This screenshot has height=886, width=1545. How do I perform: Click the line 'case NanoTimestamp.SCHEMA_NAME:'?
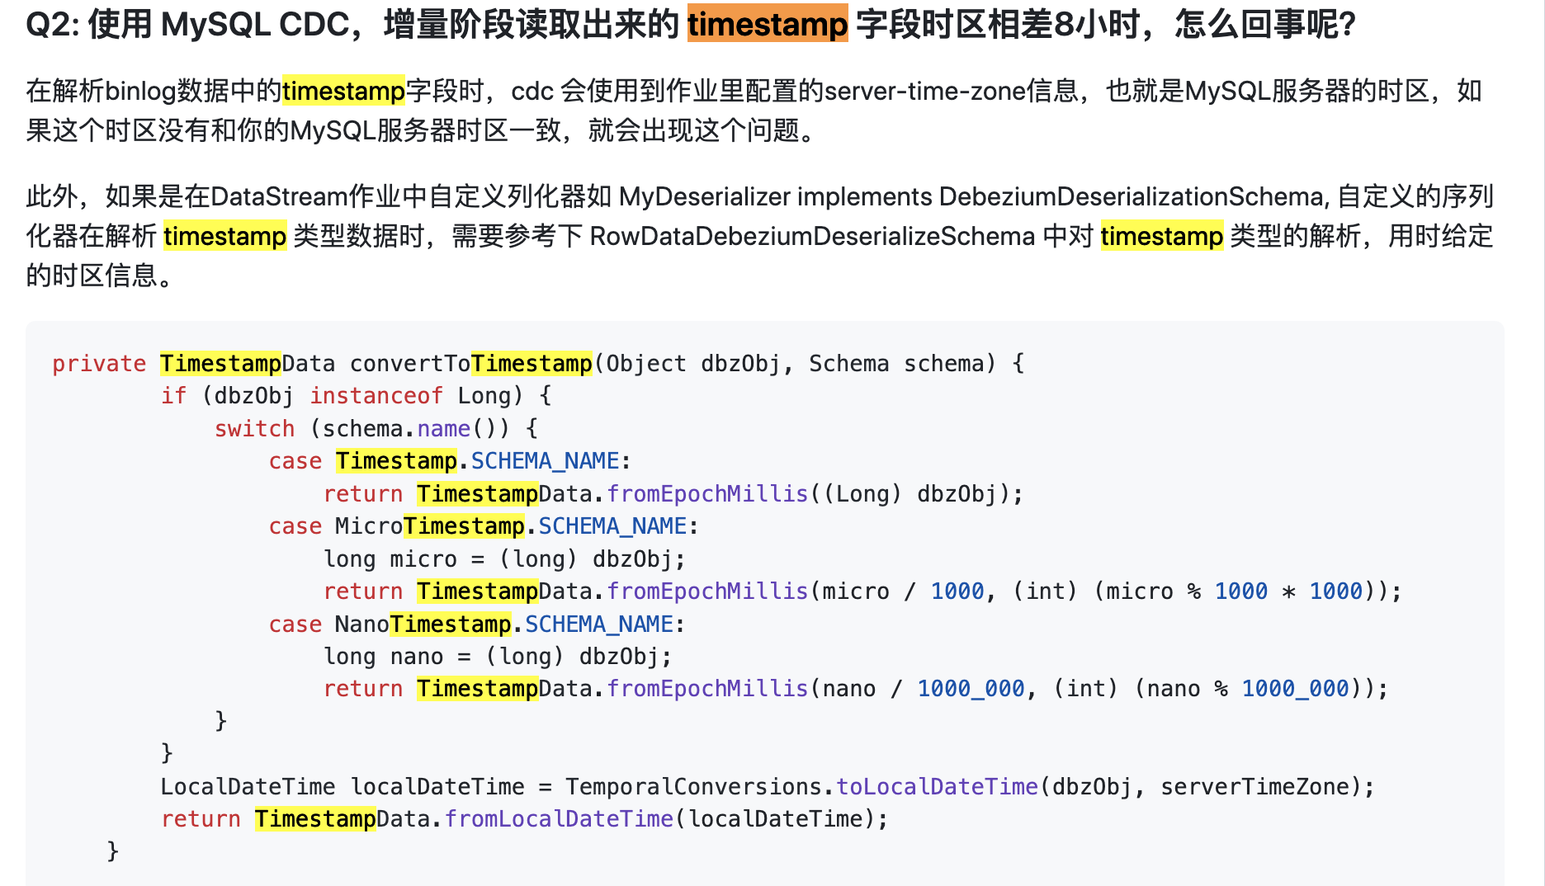click(477, 624)
